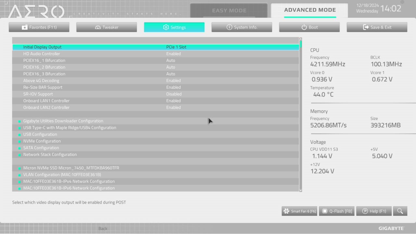This screenshot has height=234, width=416.
Task: Select Advanced Mode
Action: (x=310, y=10)
